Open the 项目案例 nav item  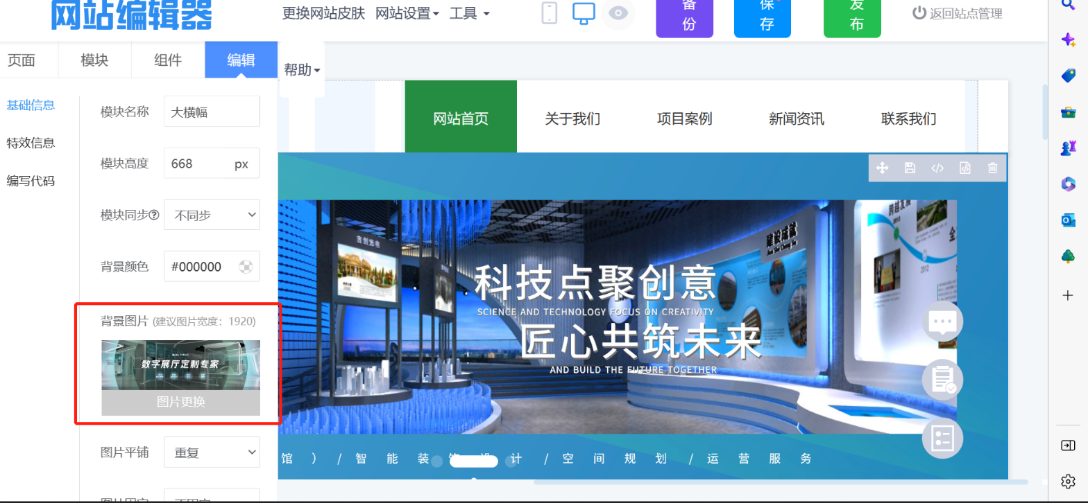(684, 118)
